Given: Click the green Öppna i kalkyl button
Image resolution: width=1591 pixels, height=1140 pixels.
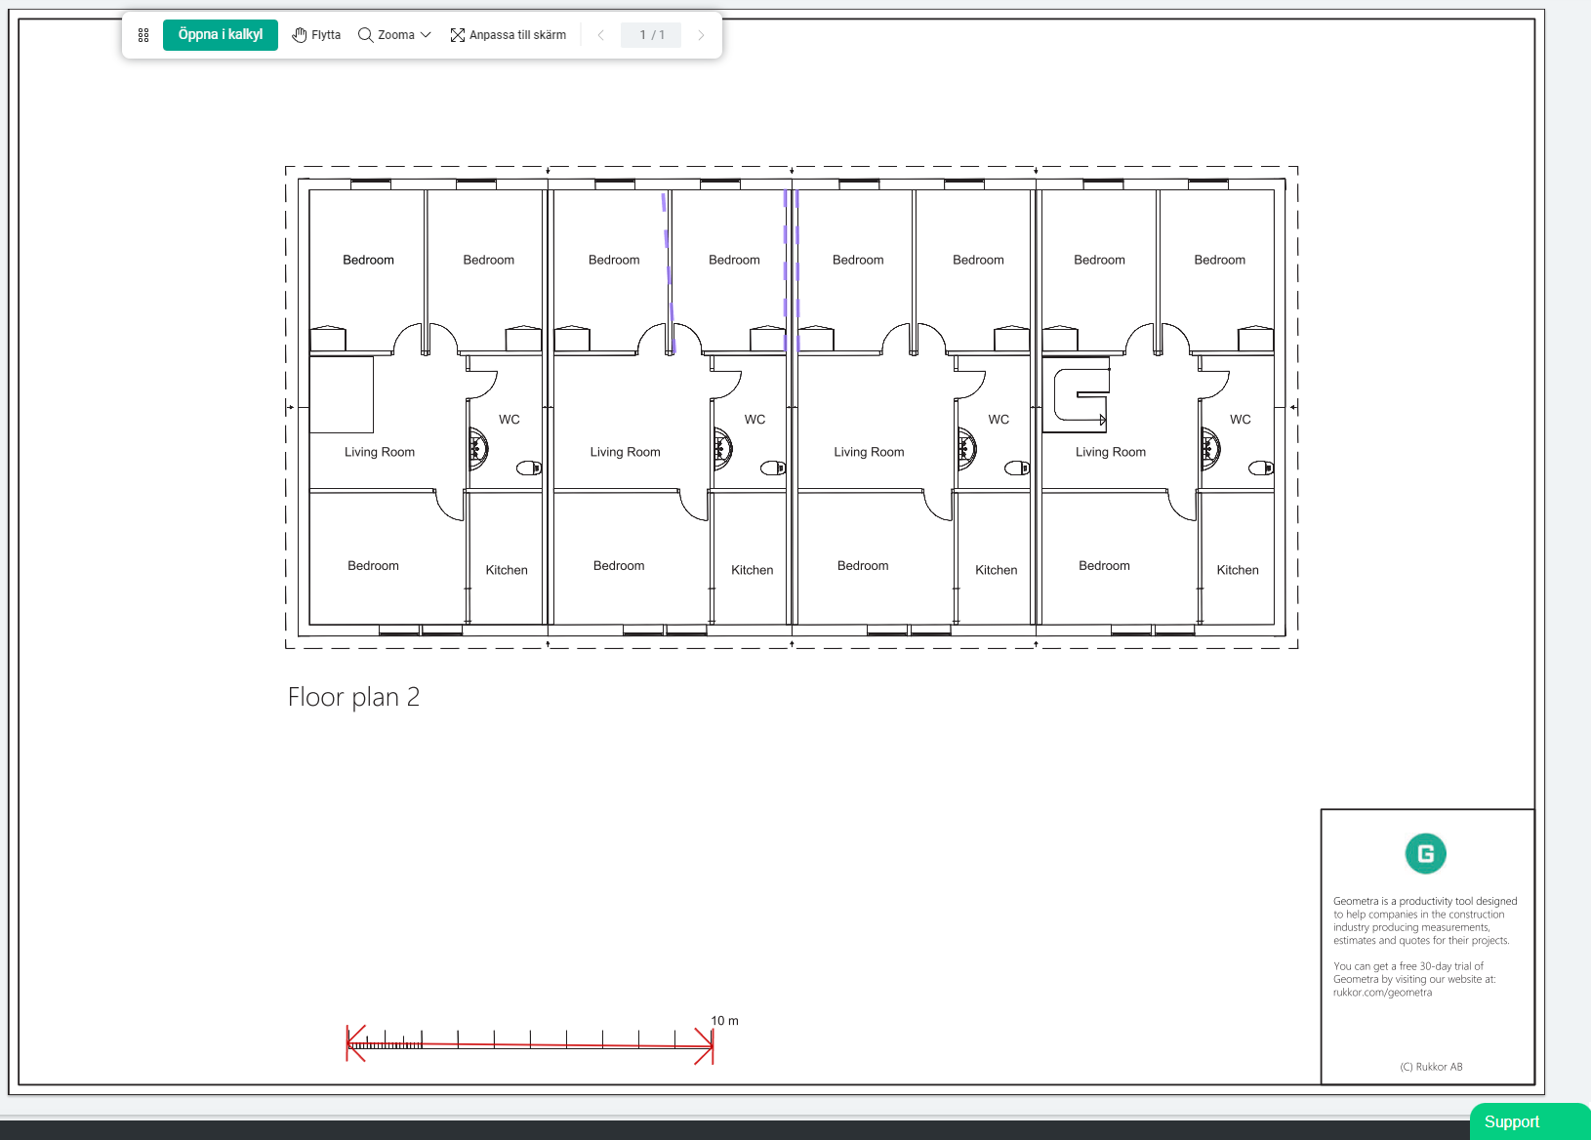Looking at the screenshot, I should [221, 35].
